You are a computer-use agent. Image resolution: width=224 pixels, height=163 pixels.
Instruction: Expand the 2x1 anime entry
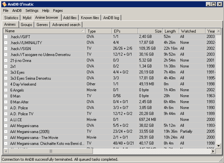click(x=6, y=67)
